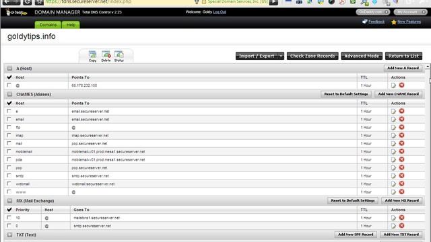Select all A (Host) records checkmark
431x242 pixels.
click(9, 77)
